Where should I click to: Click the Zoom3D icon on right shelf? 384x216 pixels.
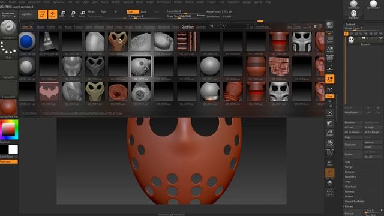click(330, 133)
